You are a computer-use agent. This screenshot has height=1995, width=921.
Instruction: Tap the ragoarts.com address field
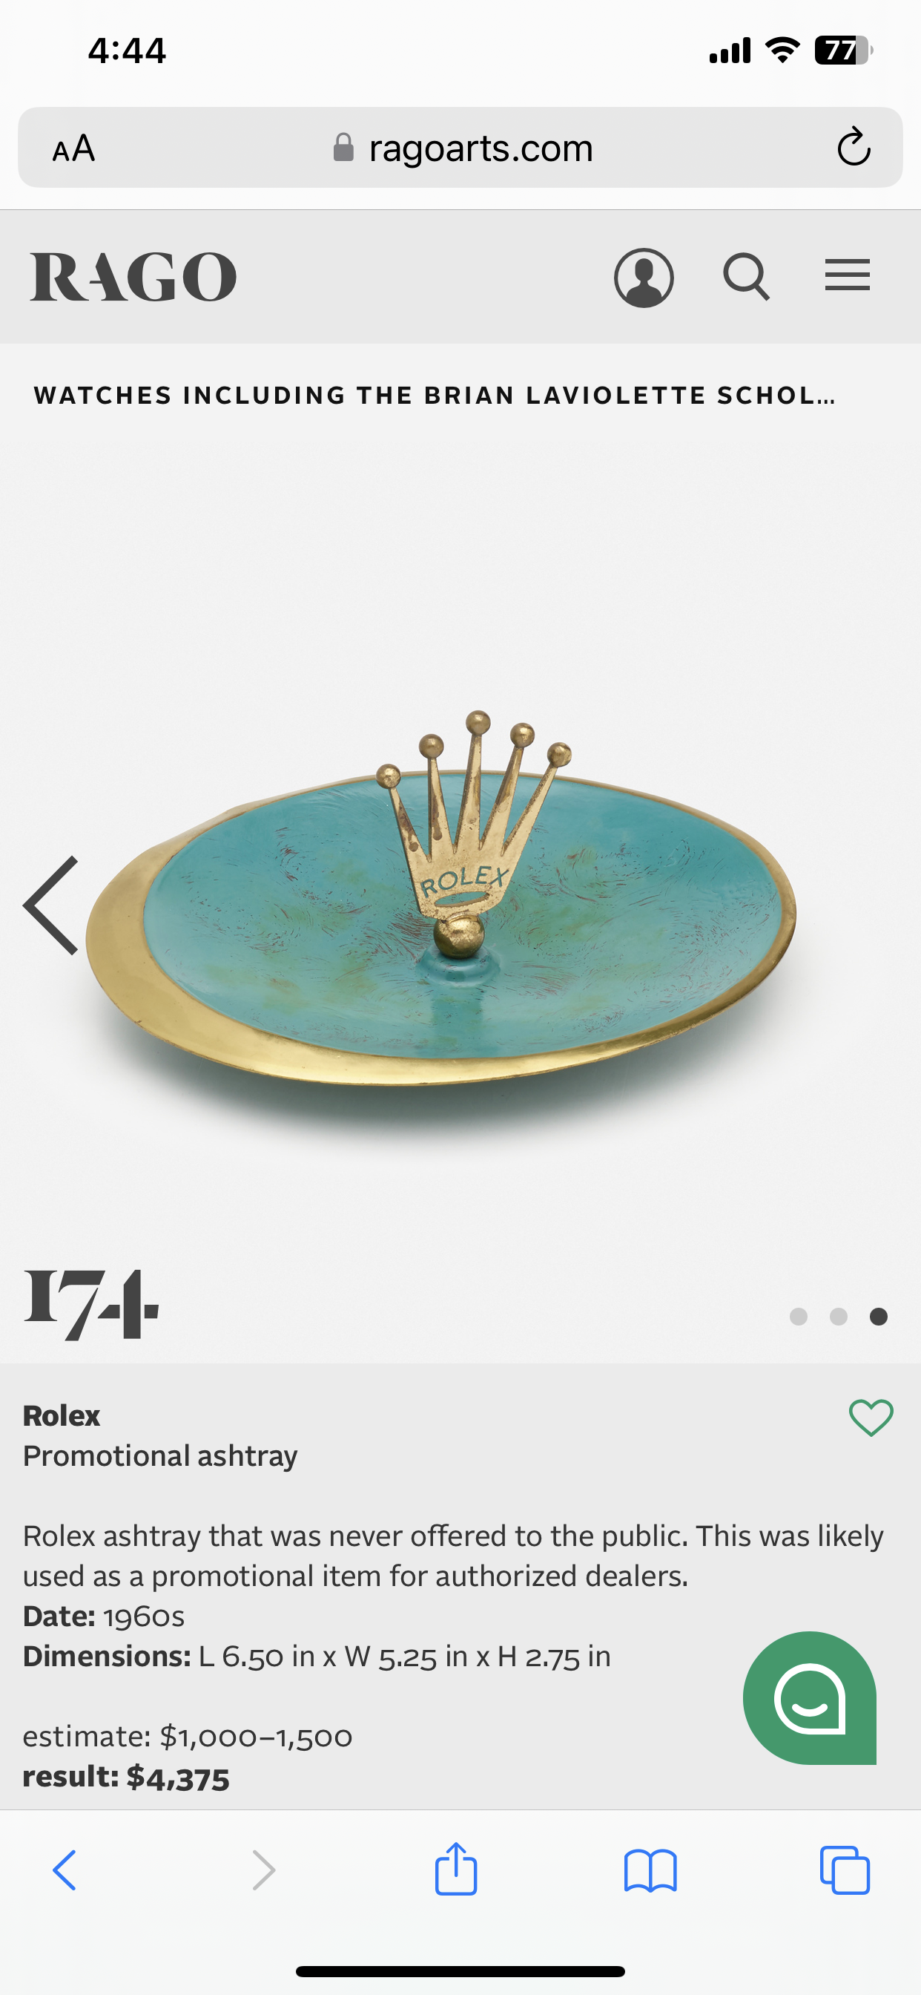click(460, 147)
